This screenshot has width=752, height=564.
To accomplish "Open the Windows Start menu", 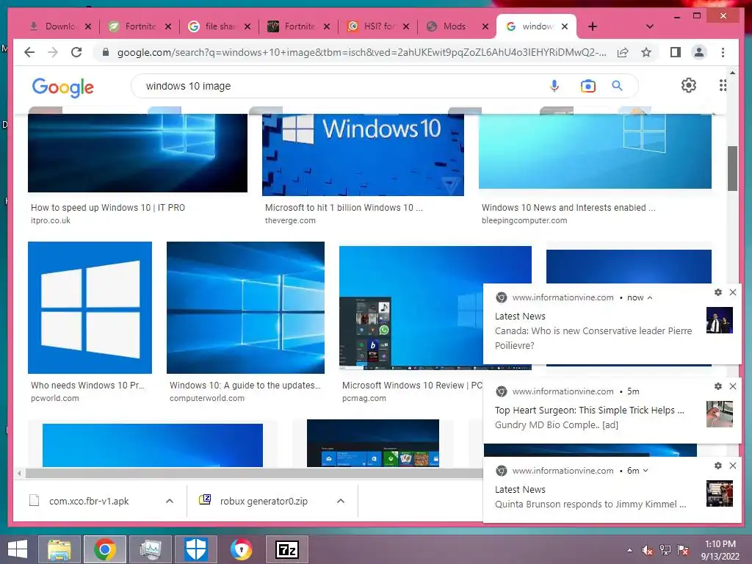I will click(18, 549).
